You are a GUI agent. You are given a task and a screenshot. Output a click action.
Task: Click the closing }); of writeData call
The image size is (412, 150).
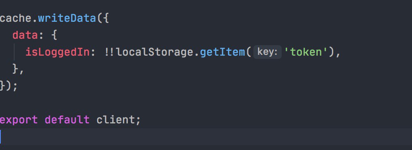(x=8, y=86)
